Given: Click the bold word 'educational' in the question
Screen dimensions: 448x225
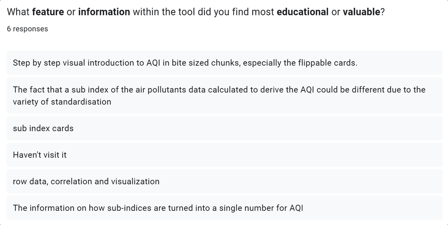Looking at the screenshot, I should (302, 12).
